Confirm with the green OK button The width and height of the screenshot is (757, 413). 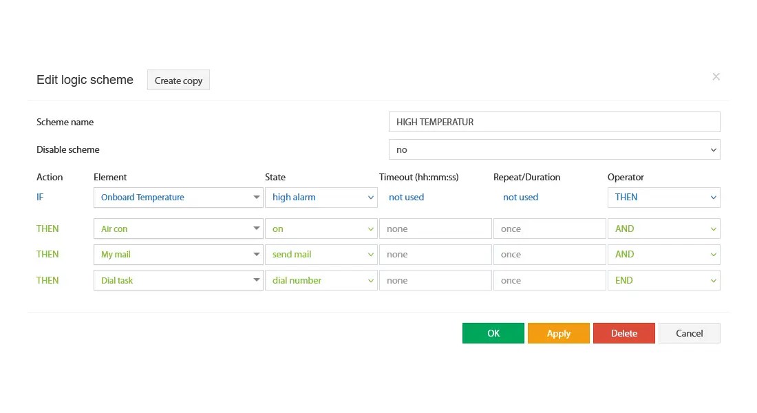[x=493, y=333]
